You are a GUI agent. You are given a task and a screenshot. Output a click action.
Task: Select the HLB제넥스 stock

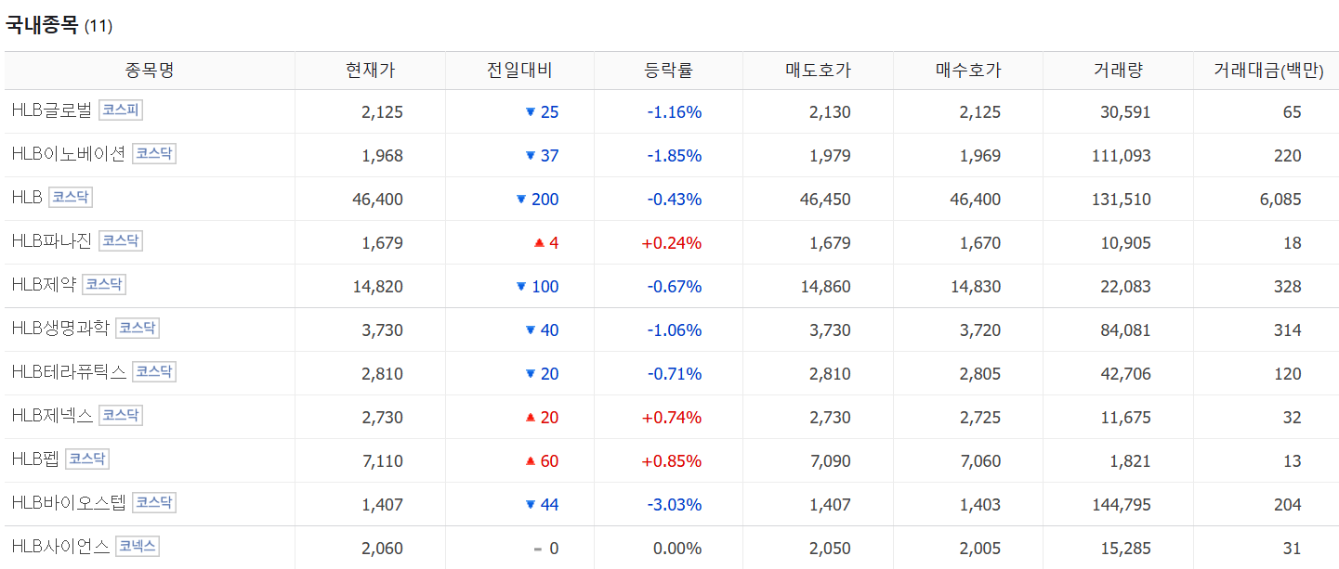52,416
